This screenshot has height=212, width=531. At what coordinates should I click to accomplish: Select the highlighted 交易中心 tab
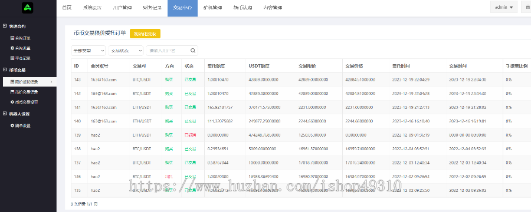(182, 8)
